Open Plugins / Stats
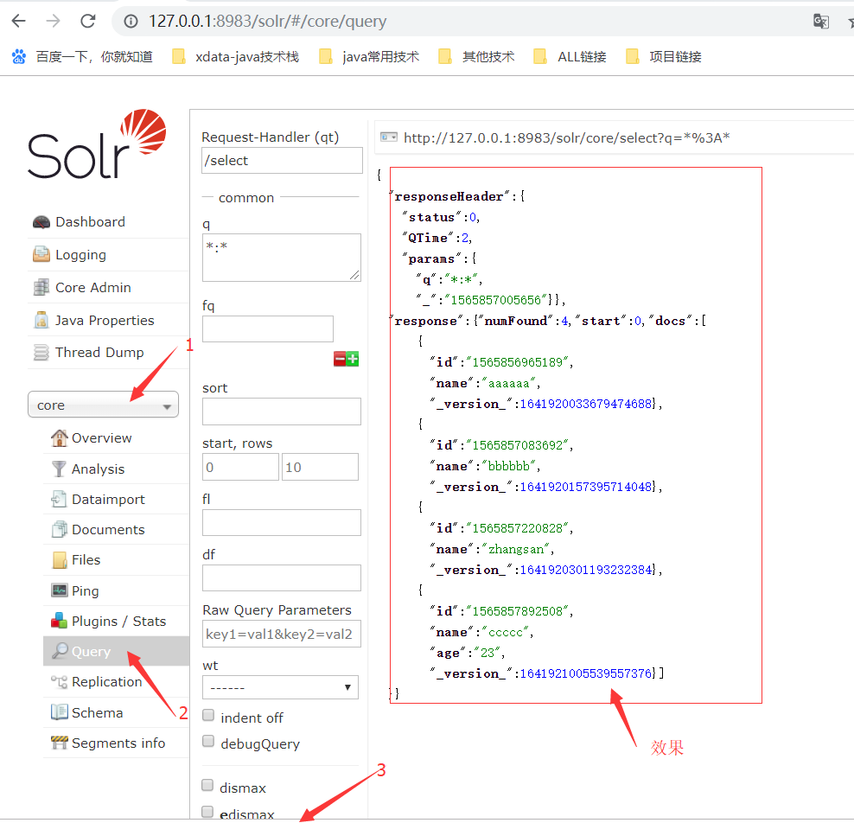The image size is (854, 823). click(x=118, y=622)
